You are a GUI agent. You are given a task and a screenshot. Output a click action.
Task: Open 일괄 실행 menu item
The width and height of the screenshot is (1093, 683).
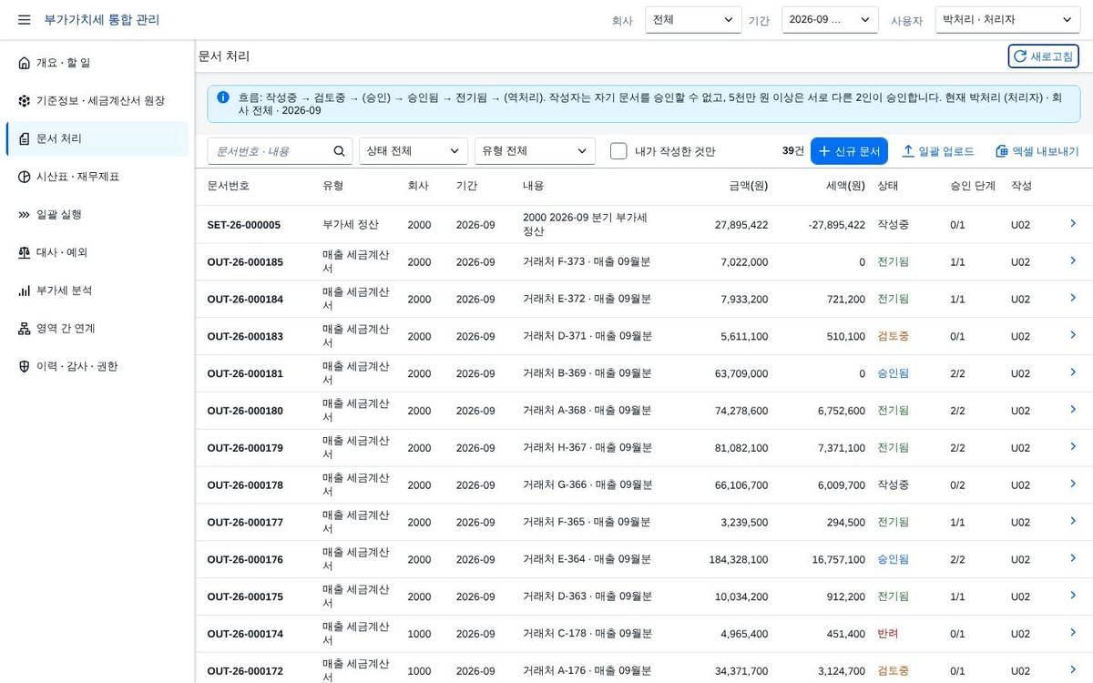tap(97, 215)
